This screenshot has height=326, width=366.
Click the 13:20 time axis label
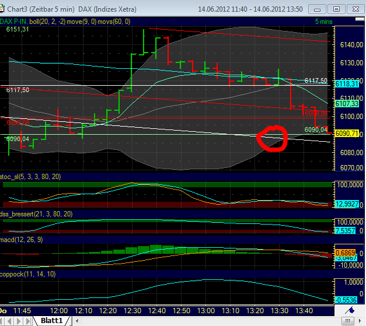pyautogui.click(x=255, y=311)
